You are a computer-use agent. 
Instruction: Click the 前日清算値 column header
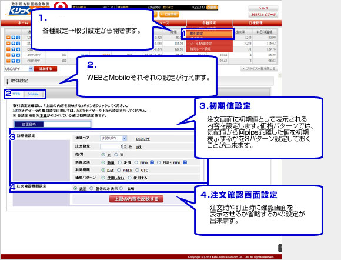pyautogui.click(x=265, y=32)
